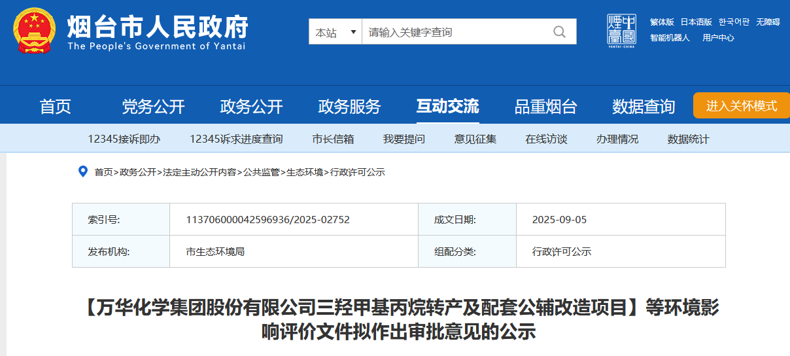Focus the keyword search input field

tap(455, 31)
